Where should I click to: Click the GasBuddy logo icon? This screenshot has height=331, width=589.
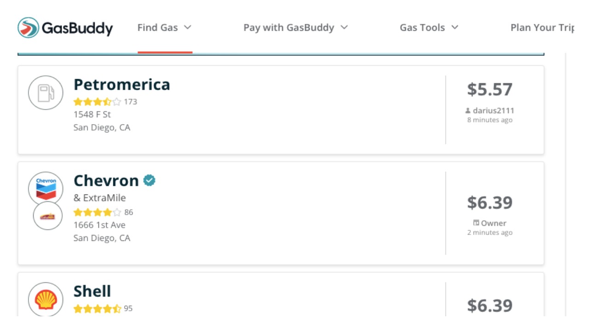pyautogui.click(x=28, y=28)
